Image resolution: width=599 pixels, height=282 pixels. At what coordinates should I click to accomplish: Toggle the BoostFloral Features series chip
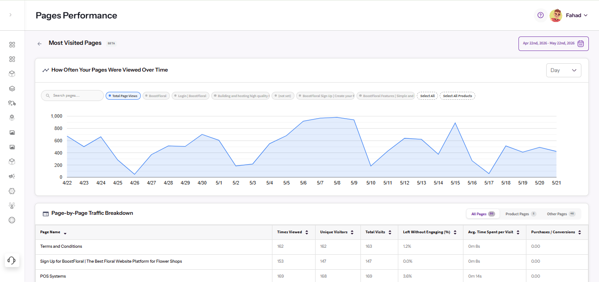coord(386,96)
